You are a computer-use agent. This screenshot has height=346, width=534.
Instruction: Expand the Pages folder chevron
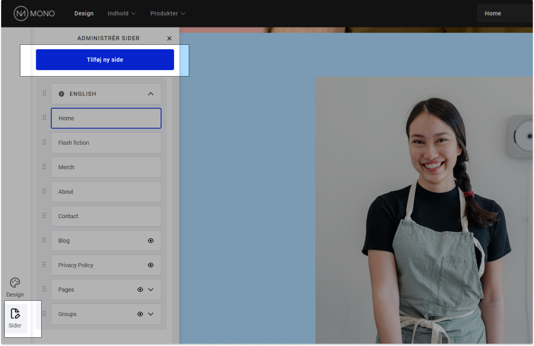pos(151,290)
